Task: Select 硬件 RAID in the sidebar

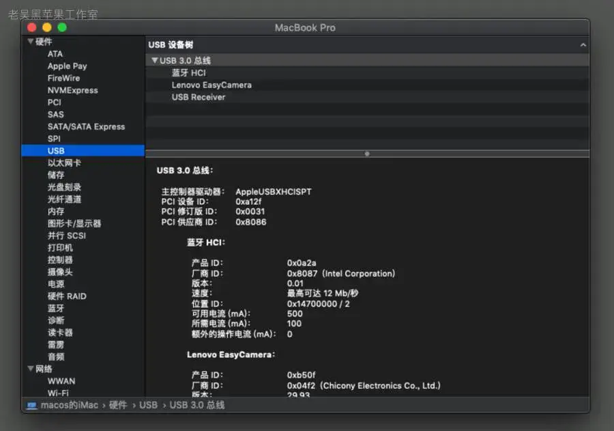Action: [67, 296]
